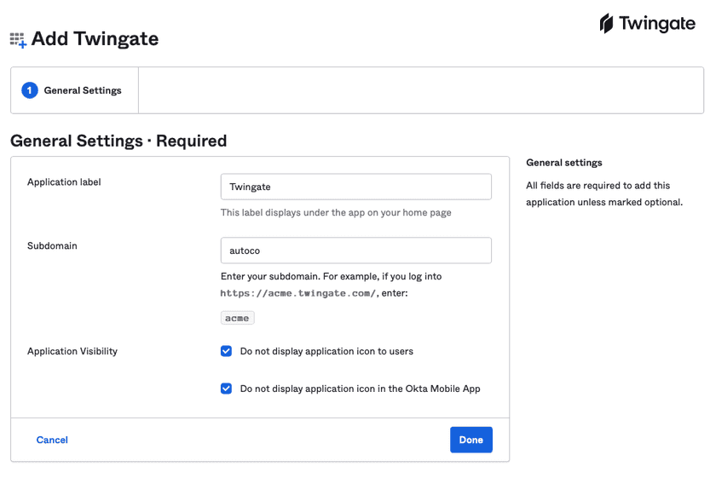Click the add-application grid icon beside the title
Viewport: 716px width, 478px height.
pyautogui.click(x=18, y=39)
